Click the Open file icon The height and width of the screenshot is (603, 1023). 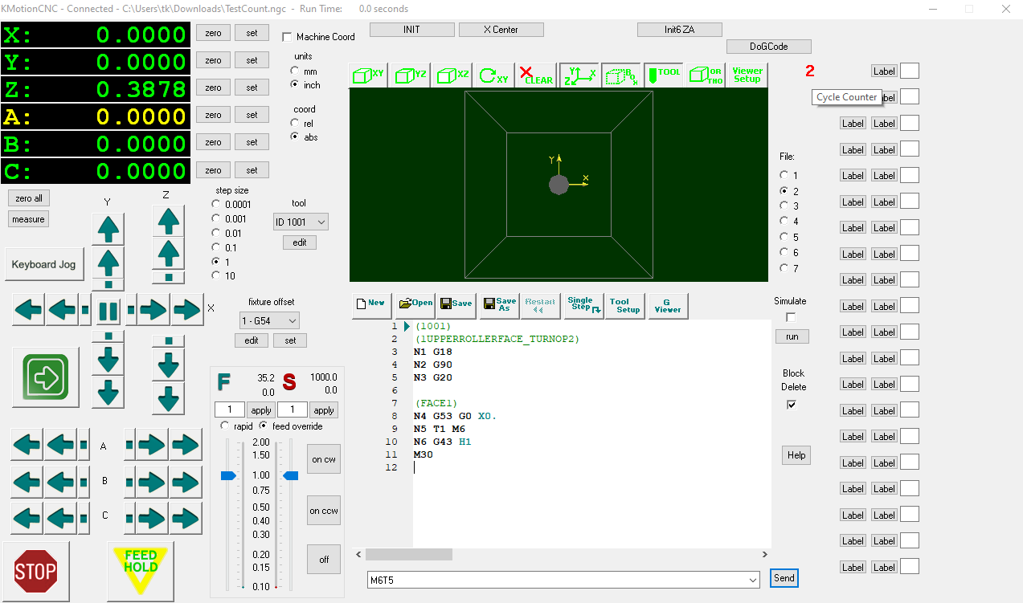click(x=416, y=304)
